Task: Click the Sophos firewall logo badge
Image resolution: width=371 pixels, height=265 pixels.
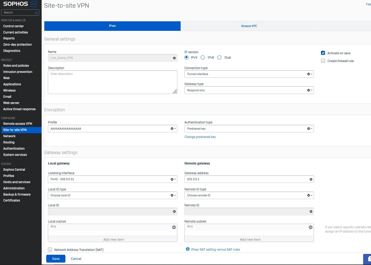Action: pyautogui.click(x=34, y=4)
